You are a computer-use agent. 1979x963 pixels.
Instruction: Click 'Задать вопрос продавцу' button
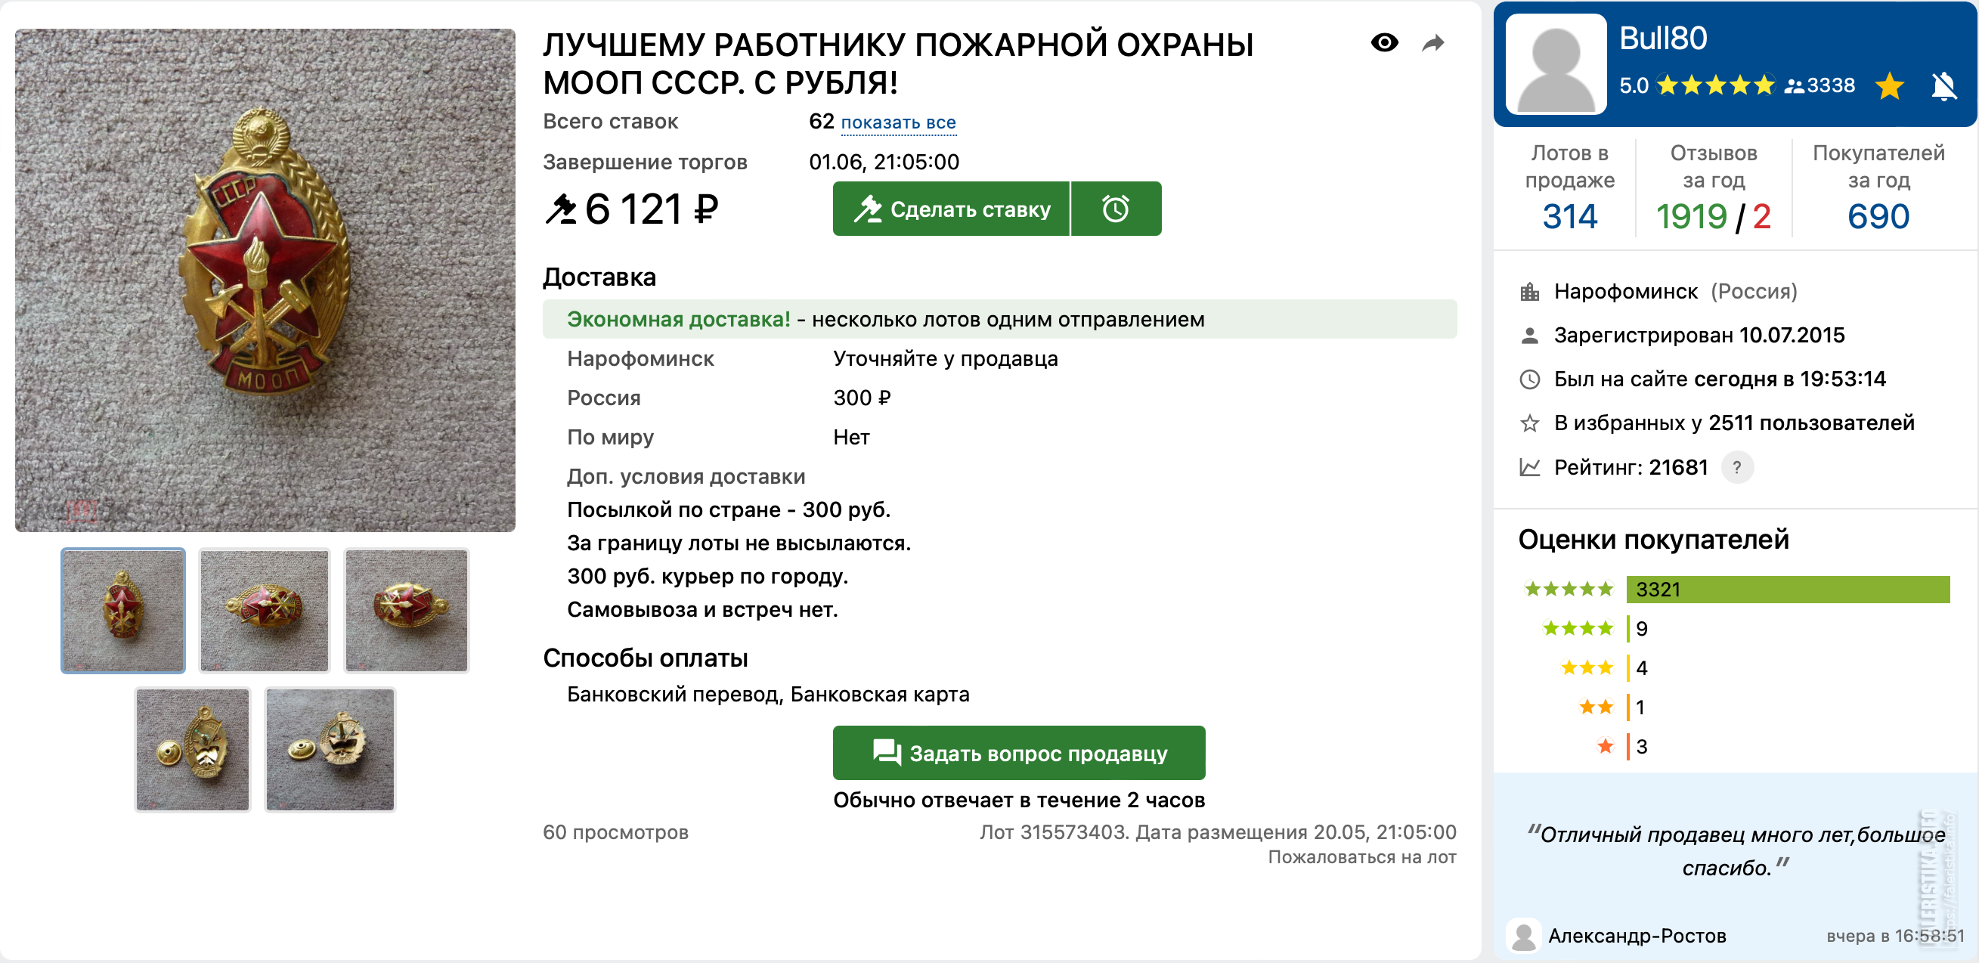(x=1019, y=753)
